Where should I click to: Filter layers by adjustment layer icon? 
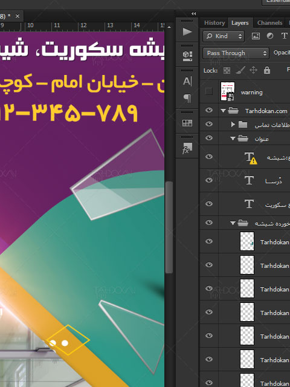[270, 36]
